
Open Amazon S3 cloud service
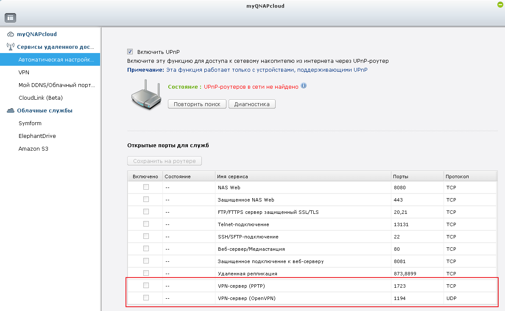(x=33, y=148)
